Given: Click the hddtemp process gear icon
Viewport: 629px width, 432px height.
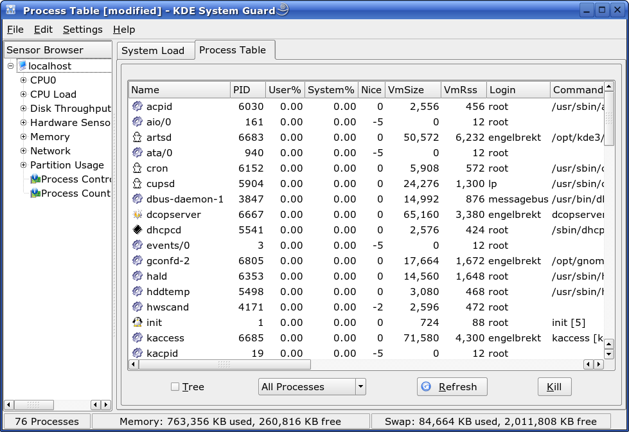Looking at the screenshot, I should (x=137, y=291).
